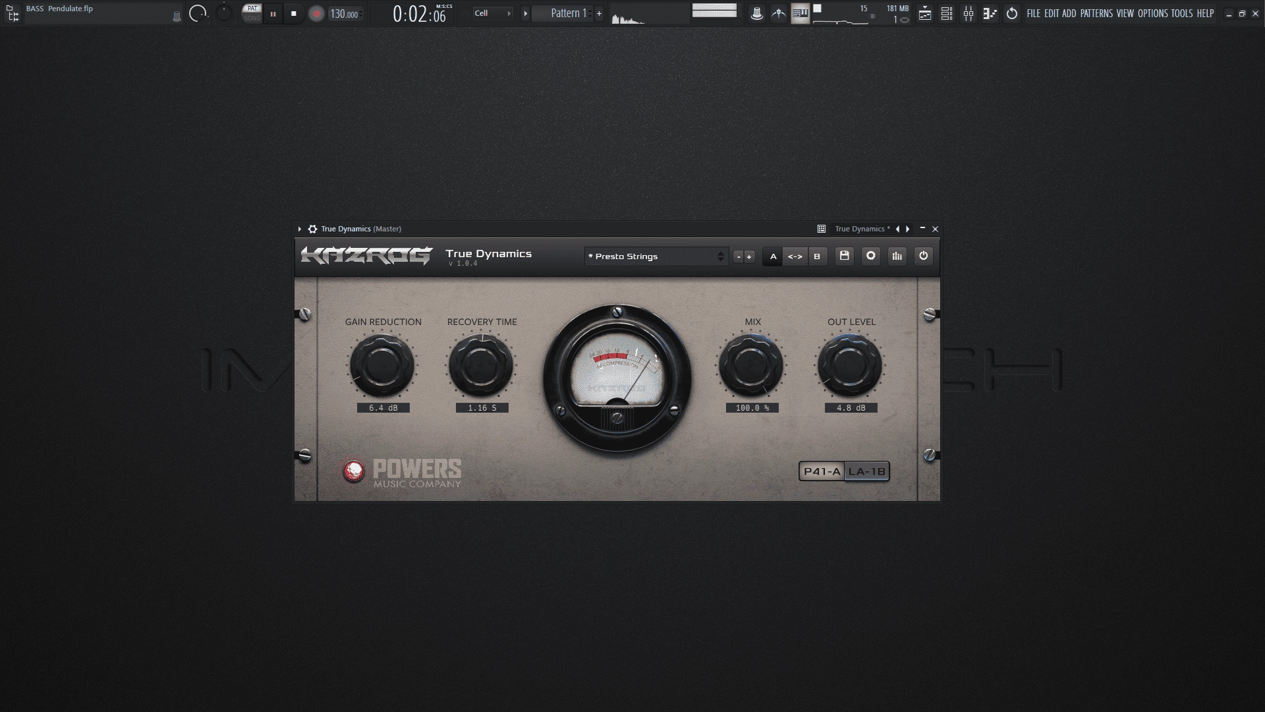Open plugin settings gear in Kazrog header
The width and height of the screenshot is (1265, 712).
pyautogui.click(x=871, y=256)
